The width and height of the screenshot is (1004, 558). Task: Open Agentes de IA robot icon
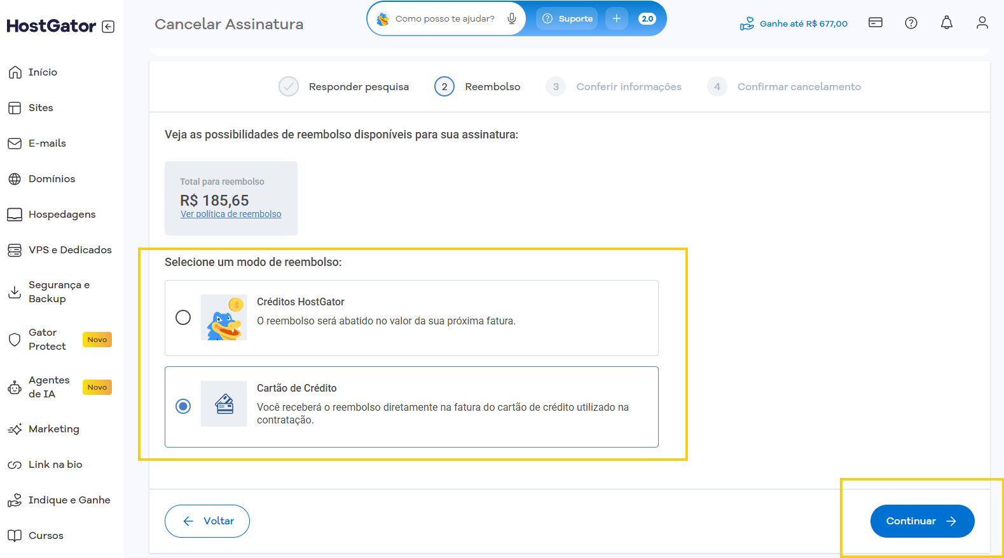15,387
